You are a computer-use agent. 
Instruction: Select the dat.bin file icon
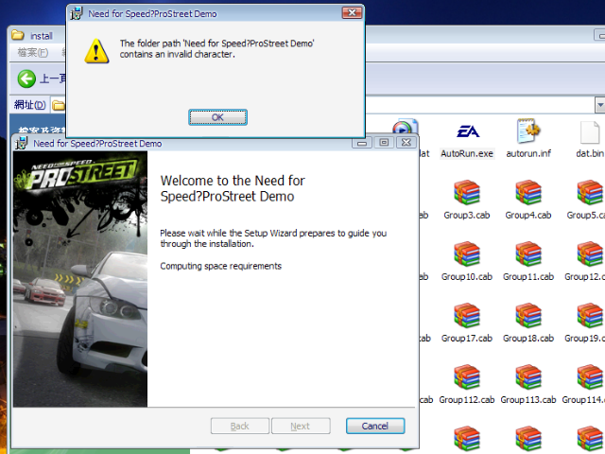coord(590,131)
